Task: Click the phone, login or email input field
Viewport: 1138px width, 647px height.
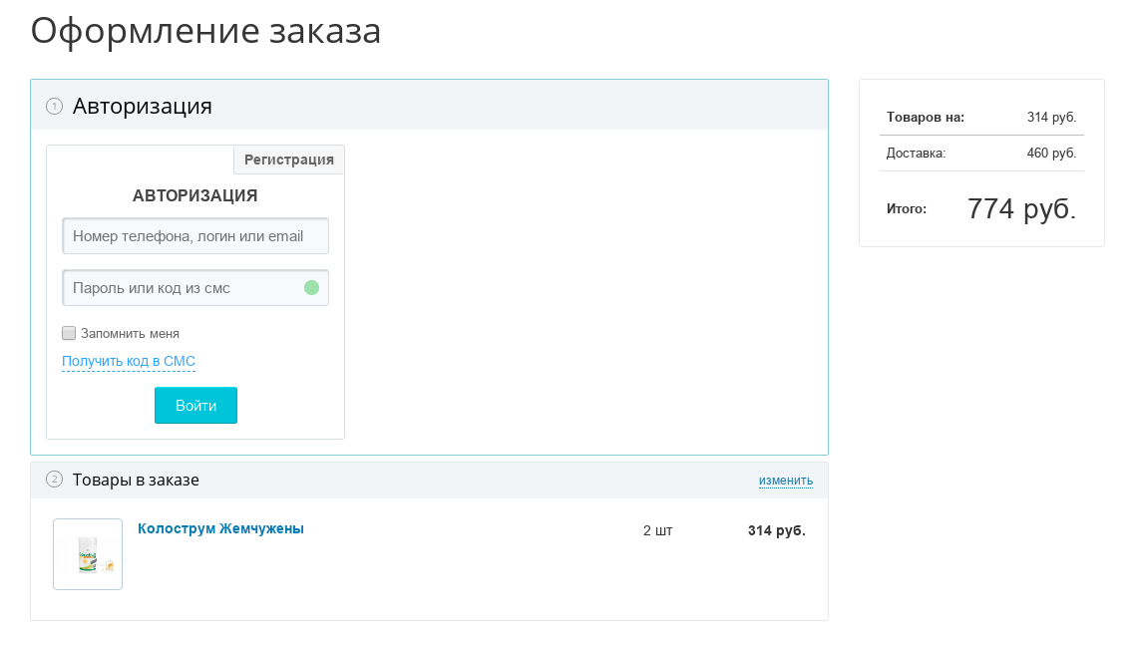Action: [x=195, y=235]
